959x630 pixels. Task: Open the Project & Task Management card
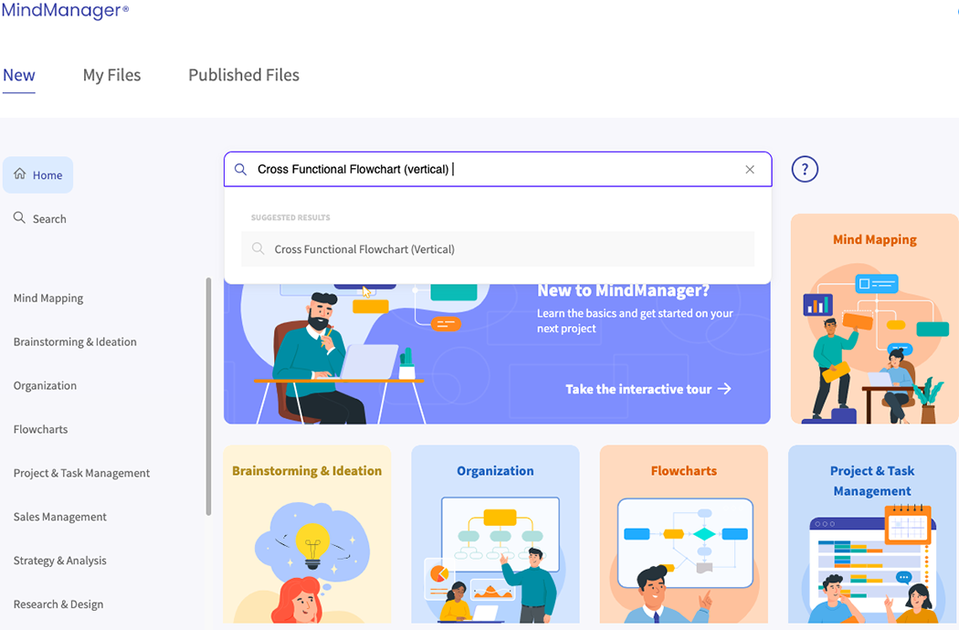click(x=872, y=534)
